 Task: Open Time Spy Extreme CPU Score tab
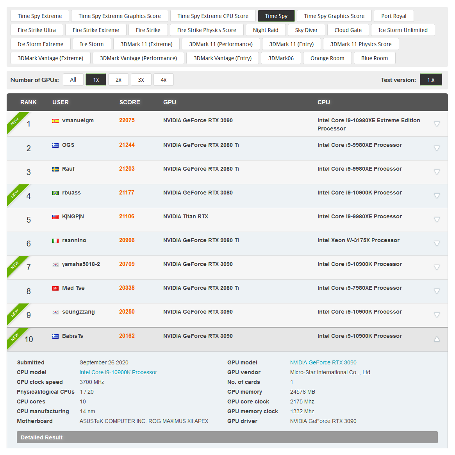pyautogui.click(x=213, y=16)
